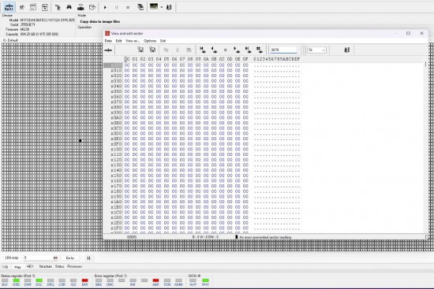Viewport: 434px width, 289px height.
Task: Click the BSY status indicator
Action: pyautogui.click(x=5, y=280)
